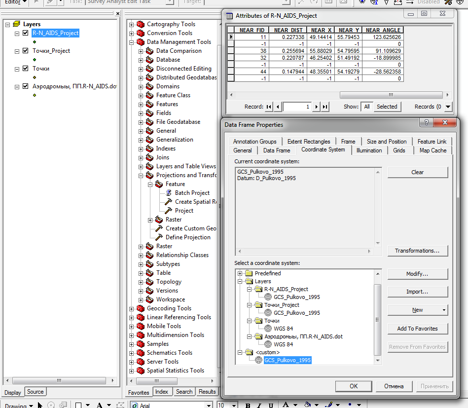Click the Transformations... button

[418, 251]
